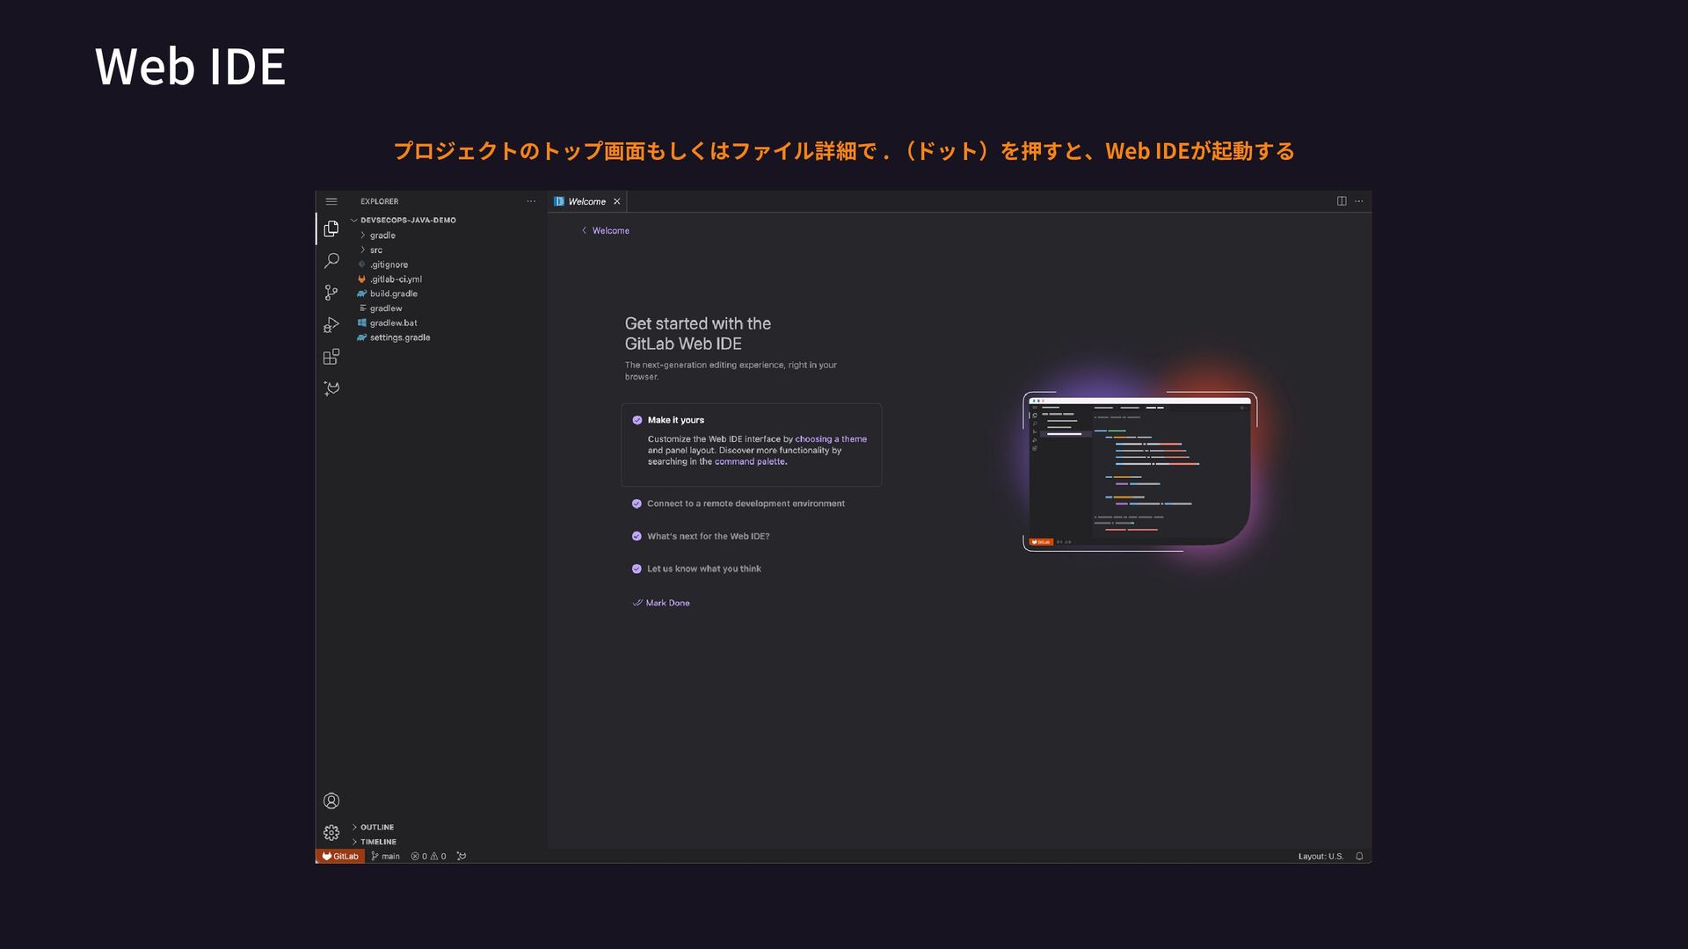1688x949 pixels.
Task: Expand the OUTLINE section
Action: [x=376, y=827]
